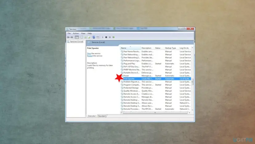Screen dimensions: 255x144
Task: Click the 'The RPCSS ...' description cell
Action: click(147, 109)
